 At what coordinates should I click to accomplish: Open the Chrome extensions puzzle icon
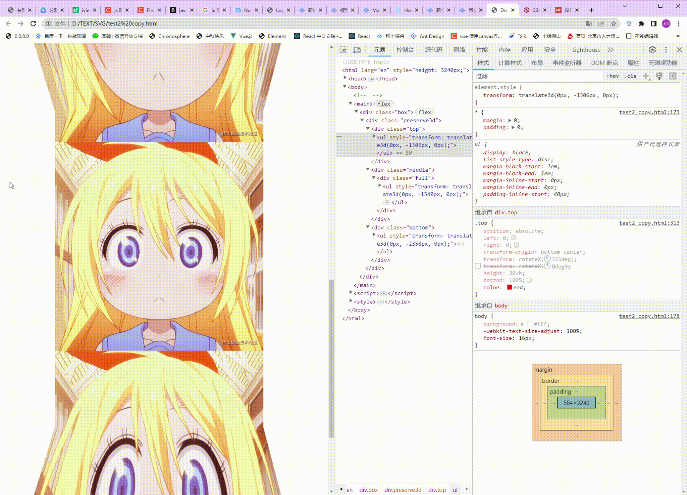click(x=642, y=23)
